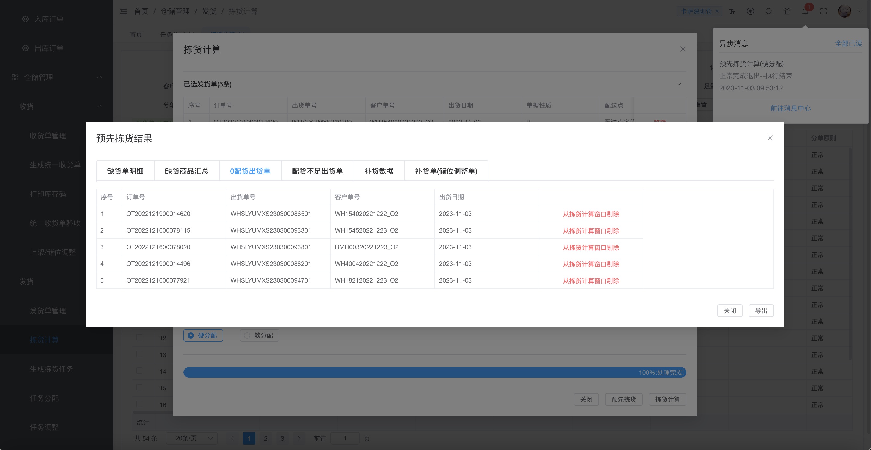The width and height of the screenshot is (871, 450).
Task: Close the 预先拣货结果 dialog with X
Action: (x=770, y=138)
